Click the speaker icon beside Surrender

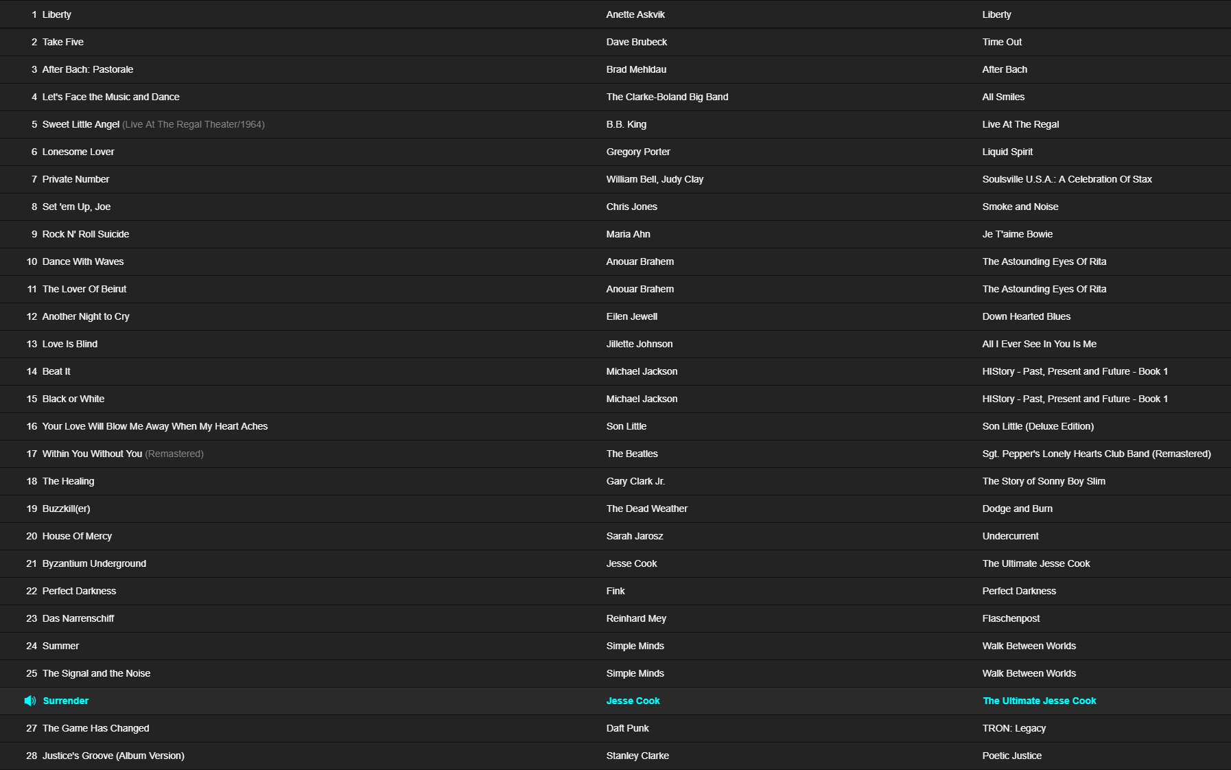[x=30, y=701]
